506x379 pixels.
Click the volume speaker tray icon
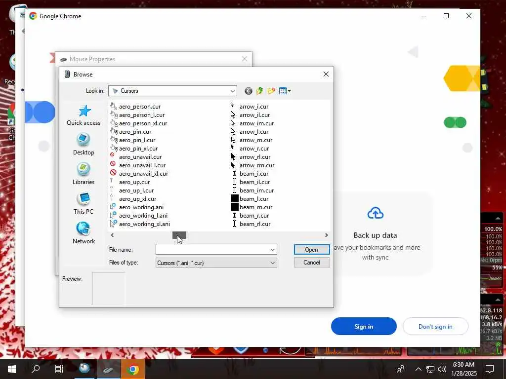click(x=442, y=369)
